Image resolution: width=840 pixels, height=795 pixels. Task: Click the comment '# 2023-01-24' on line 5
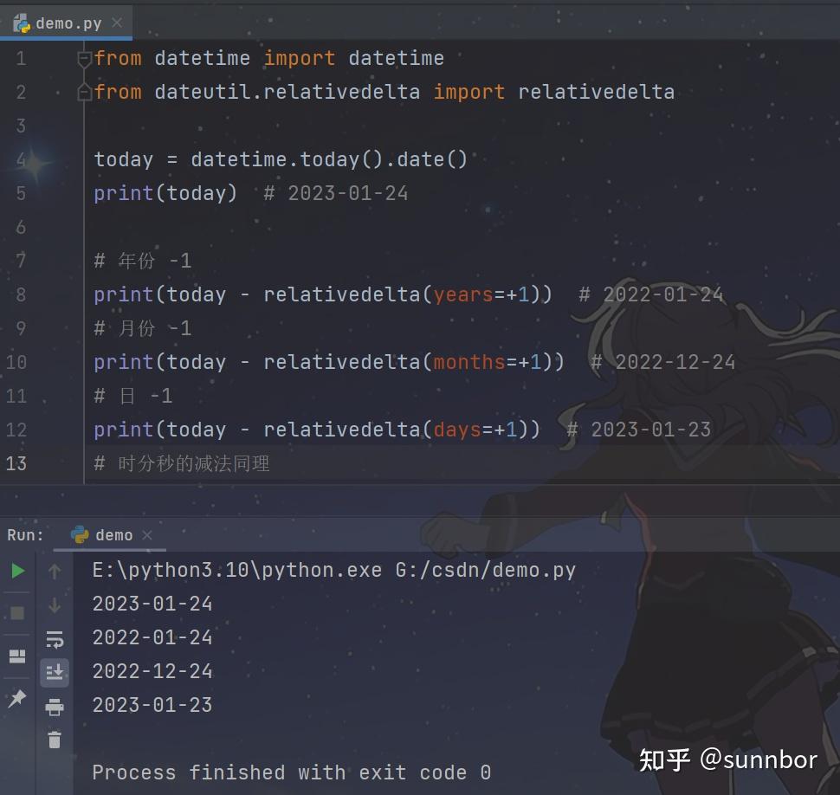tap(336, 193)
